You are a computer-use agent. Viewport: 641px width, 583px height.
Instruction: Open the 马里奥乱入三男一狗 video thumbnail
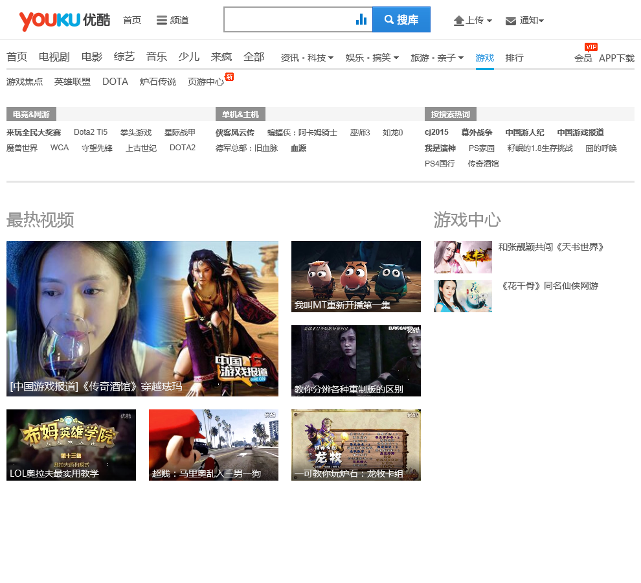(x=214, y=445)
